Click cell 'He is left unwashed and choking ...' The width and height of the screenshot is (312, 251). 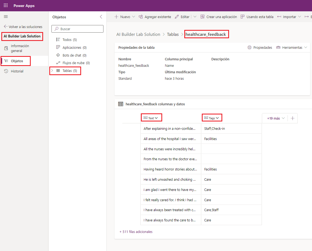(171, 179)
